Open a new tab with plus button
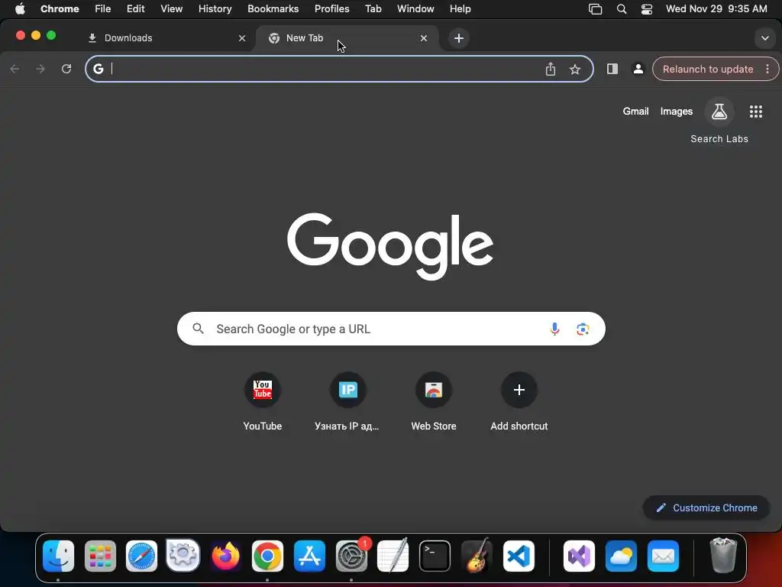Image resolution: width=782 pixels, height=587 pixels. [459, 38]
